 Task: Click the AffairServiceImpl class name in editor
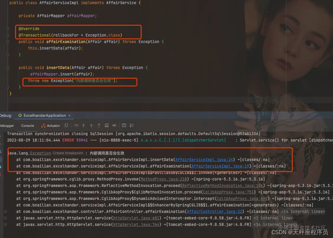point(59,3)
